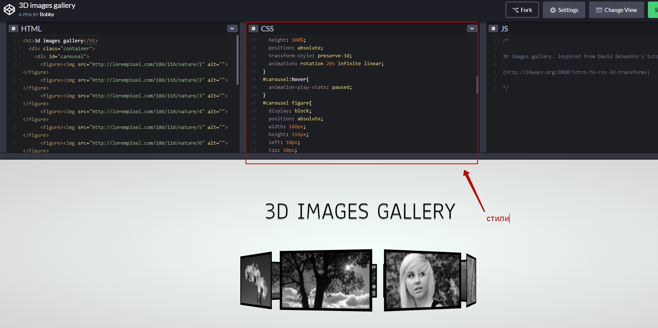Screen dimensions: 658x328
Task: Open author Bobby's profile link
Action: (x=47, y=15)
